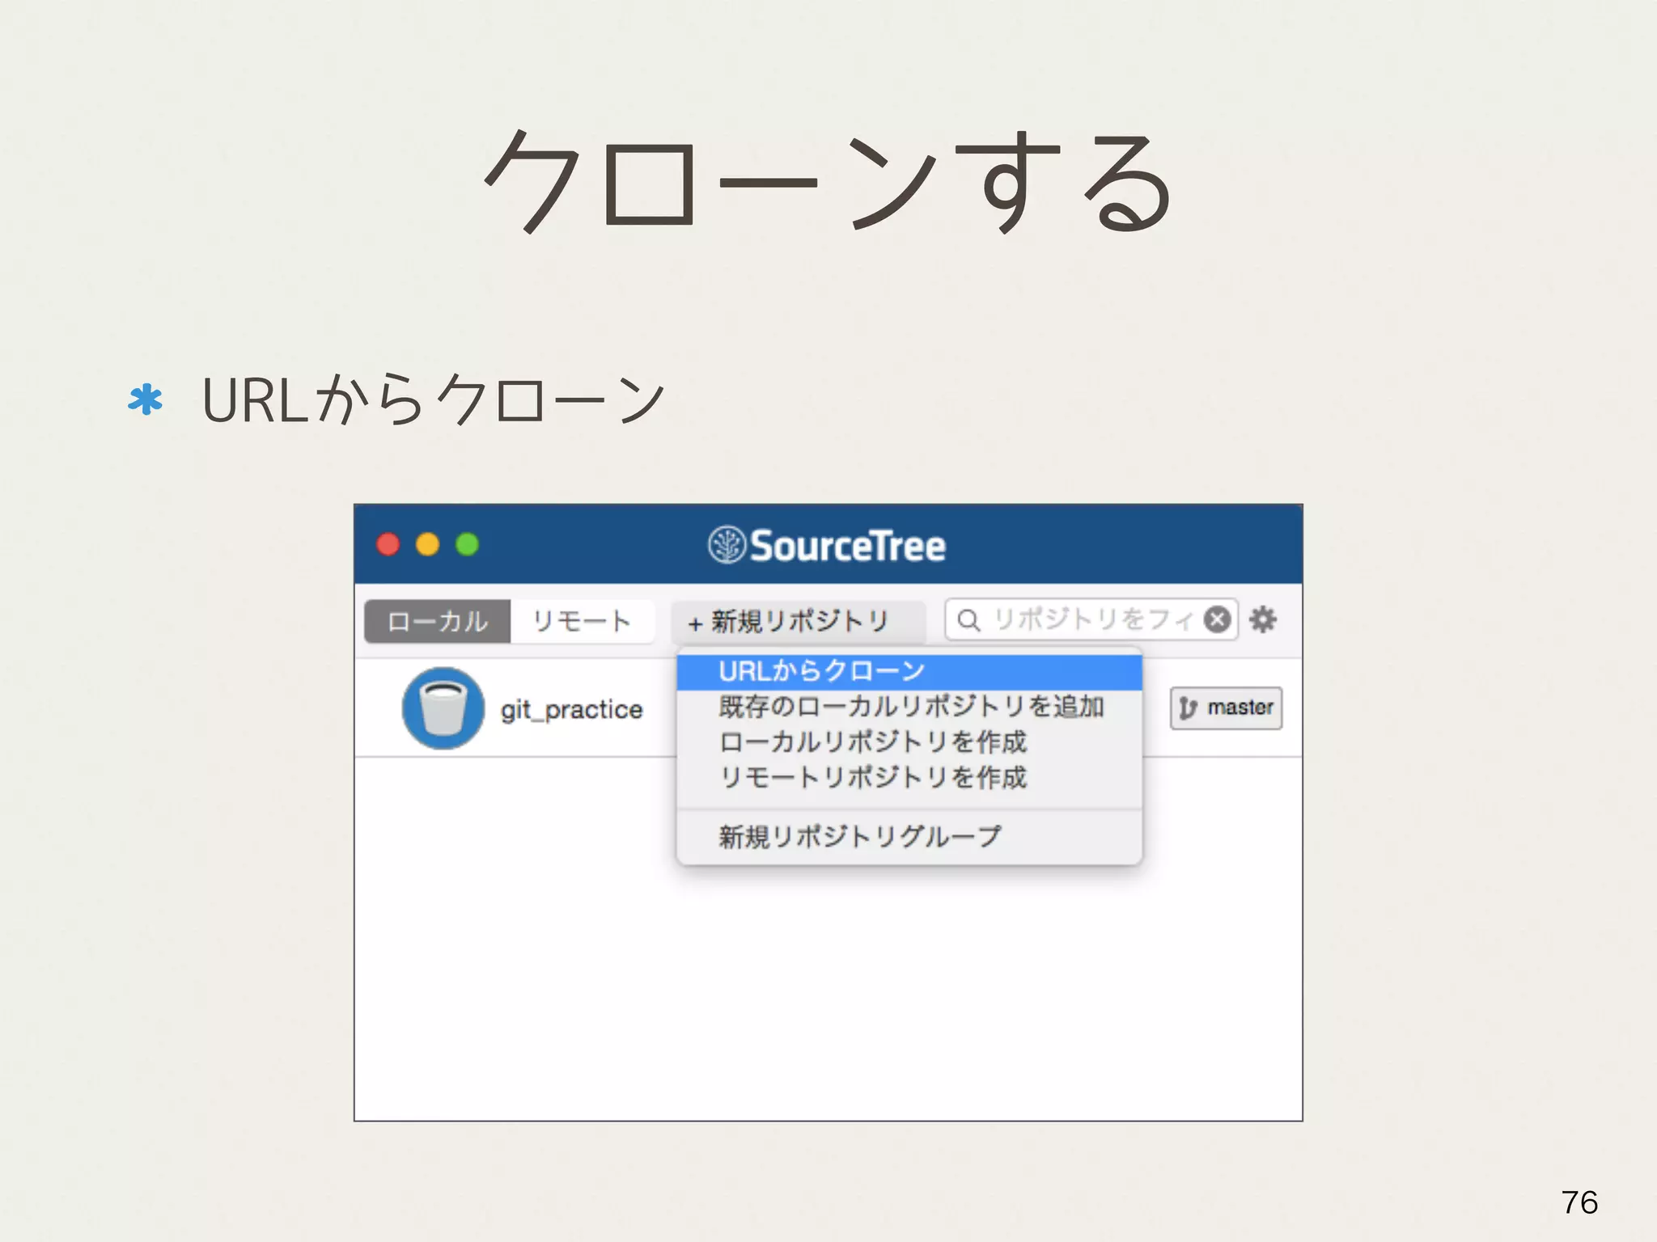This screenshot has width=1657, height=1242.
Task: Focus the repository filter search field
Action: click(x=1092, y=620)
